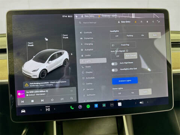The height and width of the screenshot is (135, 180).
Task: Set Dome Lights to Off
Action: (x=120, y=93)
